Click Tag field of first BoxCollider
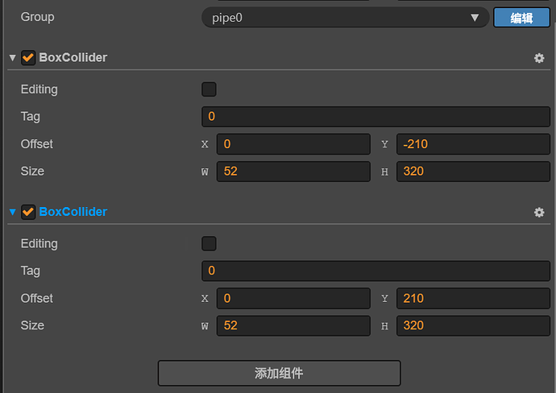 376,117
